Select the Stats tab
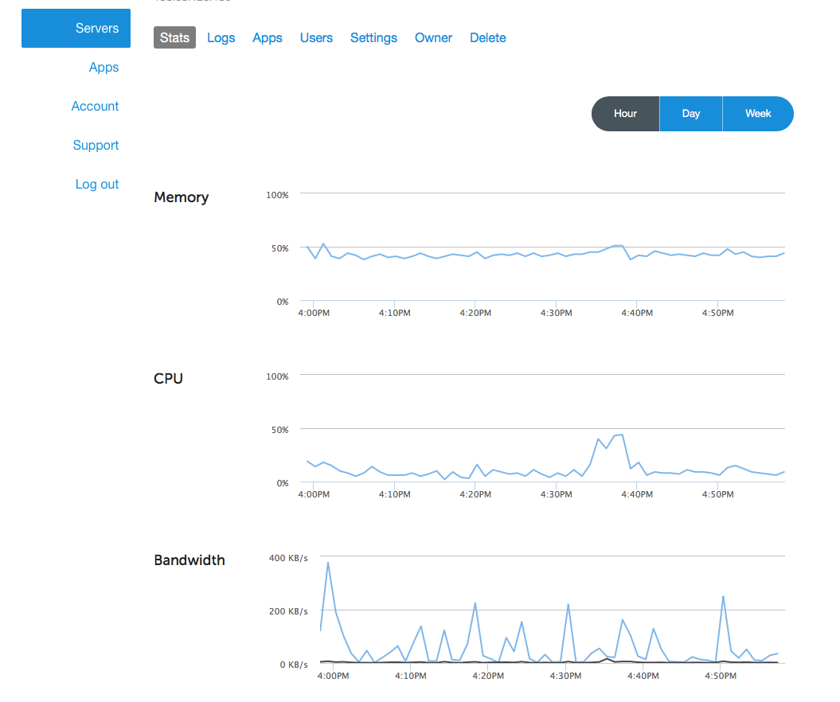 [174, 37]
